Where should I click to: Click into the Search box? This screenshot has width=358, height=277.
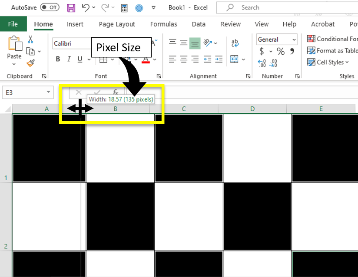point(287,7)
